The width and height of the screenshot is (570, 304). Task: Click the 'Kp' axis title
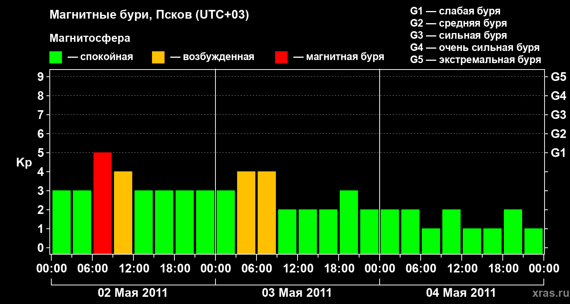click(x=24, y=163)
